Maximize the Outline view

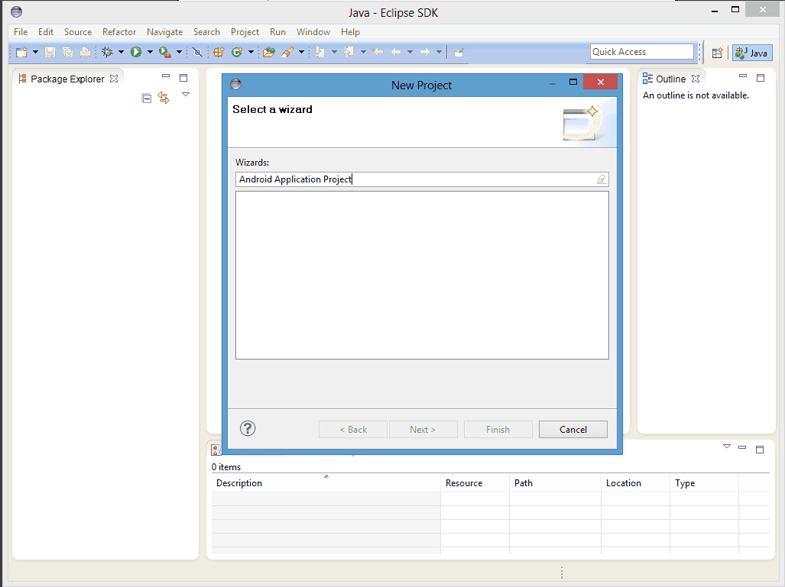coord(761,78)
